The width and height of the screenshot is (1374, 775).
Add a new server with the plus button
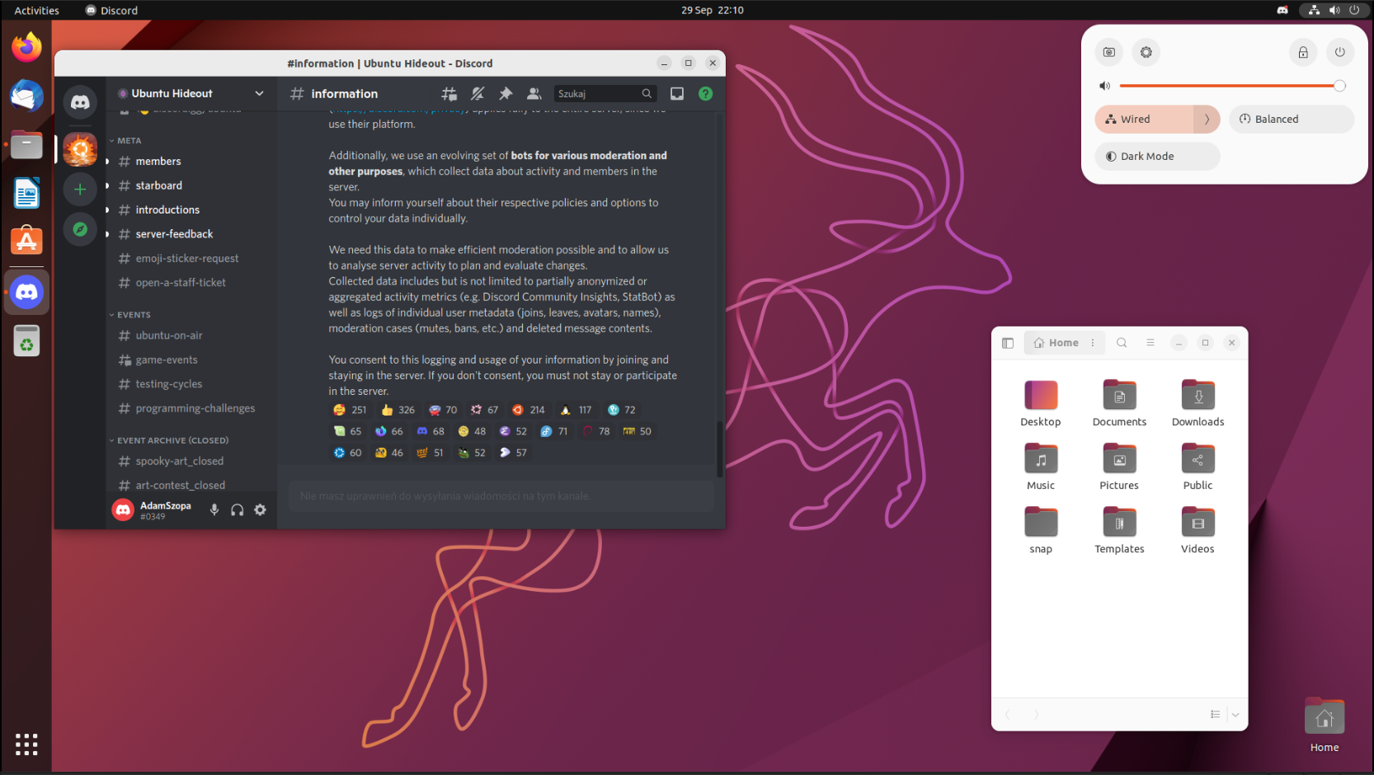[x=79, y=189]
